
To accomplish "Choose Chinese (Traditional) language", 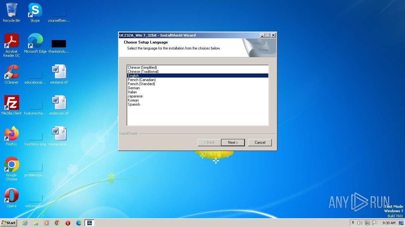I will tap(198, 72).
